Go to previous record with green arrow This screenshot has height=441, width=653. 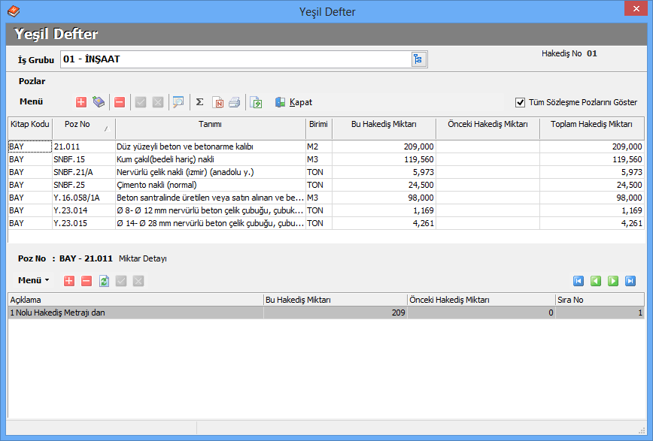[596, 281]
